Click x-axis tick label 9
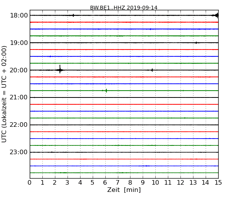 pyautogui.click(x=143, y=183)
